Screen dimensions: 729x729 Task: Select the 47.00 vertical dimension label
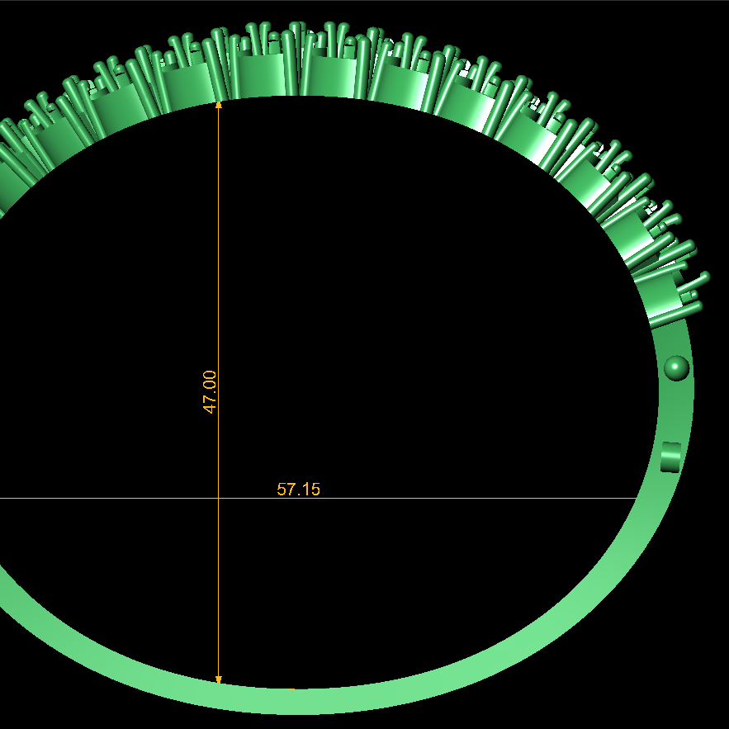pyautogui.click(x=210, y=392)
